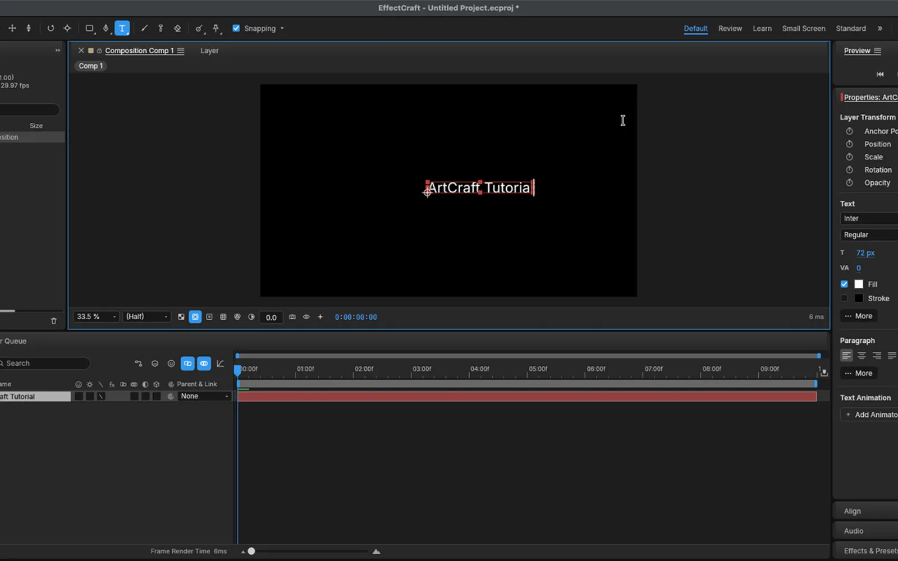This screenshot has height=561, width=898.
Task: Open the Composition Comp 1 panel menu
Action: coord(181,50)
